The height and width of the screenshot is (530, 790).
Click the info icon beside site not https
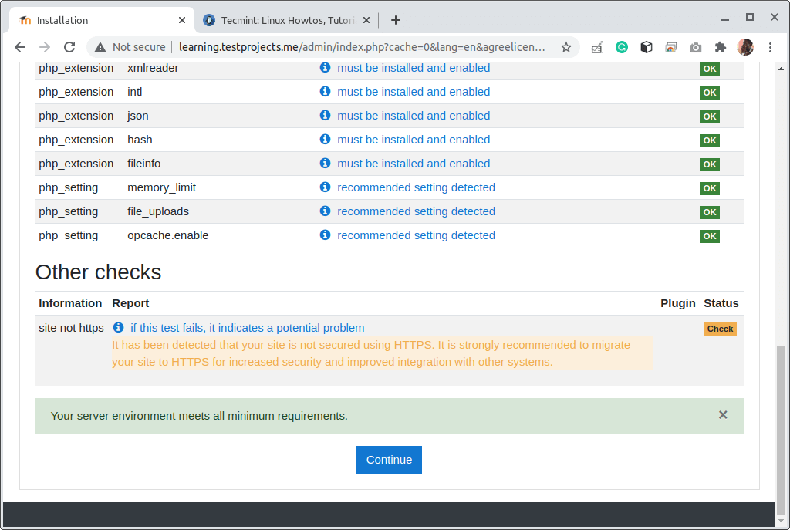point(118,327)
